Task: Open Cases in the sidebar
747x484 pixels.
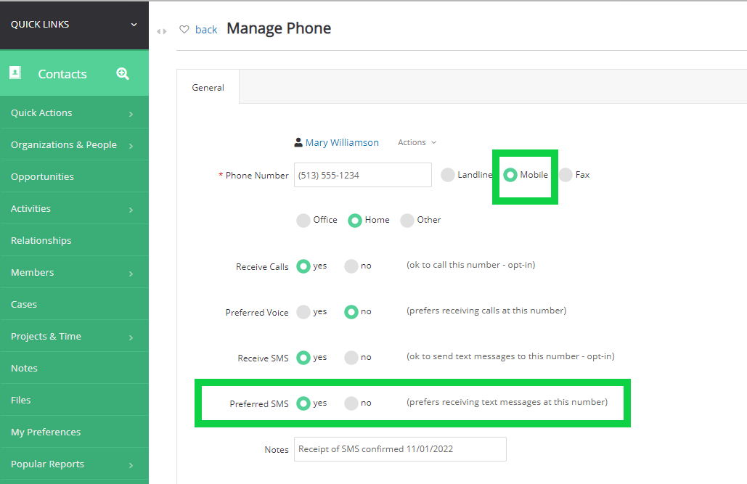Action: click(74, 305)
